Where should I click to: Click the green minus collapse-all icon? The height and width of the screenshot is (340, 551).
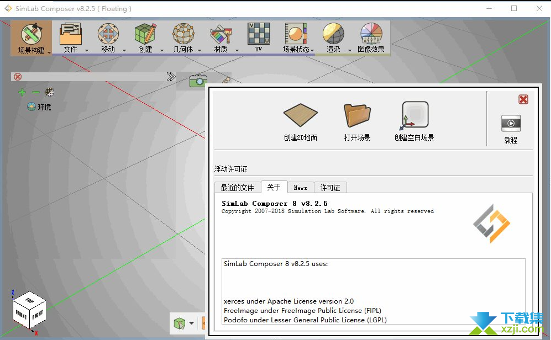(x=36, y=92)
